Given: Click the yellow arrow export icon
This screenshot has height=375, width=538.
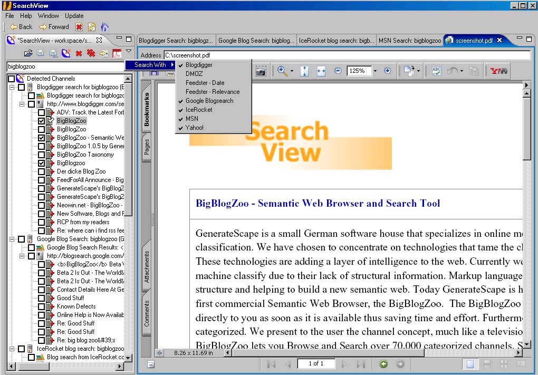Looking at the screenshot, I should click(x=104, y=53).
